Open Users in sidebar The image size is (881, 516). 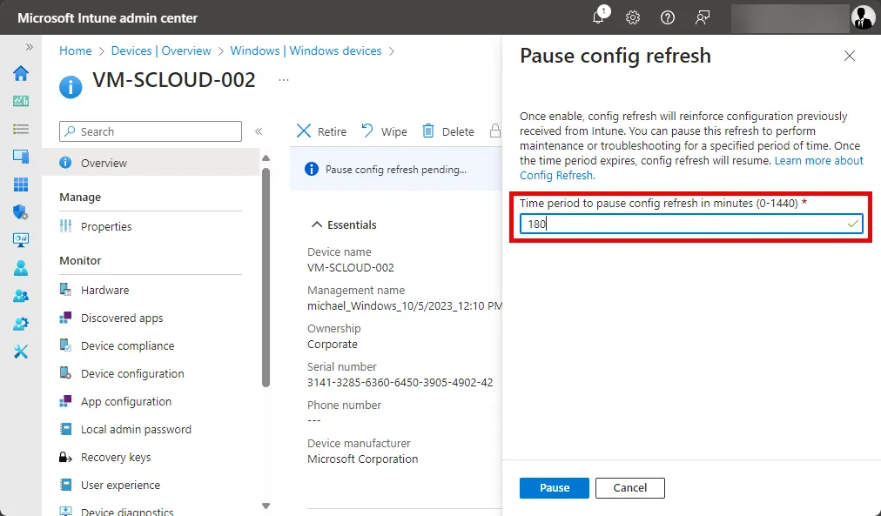point(21,268)
